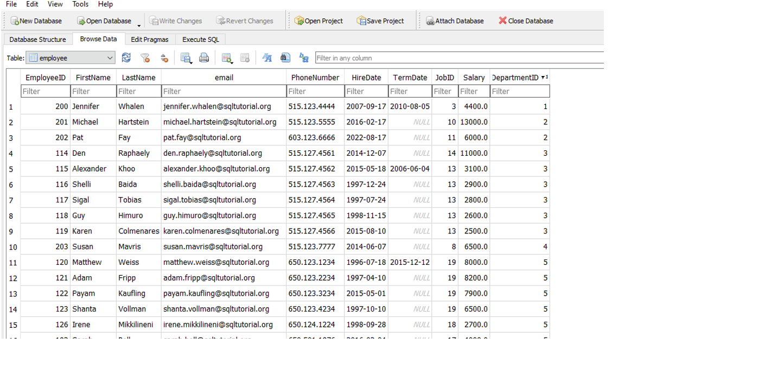The image size is (778, 368).
Task: Open the Tools menu
Action: (80, 4)
